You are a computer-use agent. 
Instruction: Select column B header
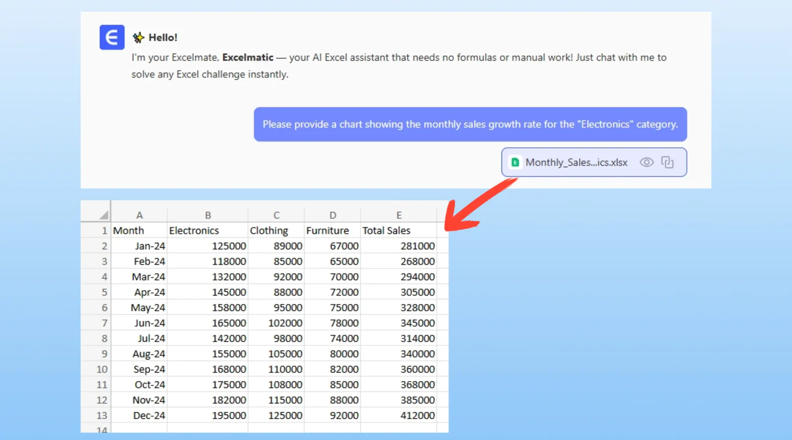[208, 215]
